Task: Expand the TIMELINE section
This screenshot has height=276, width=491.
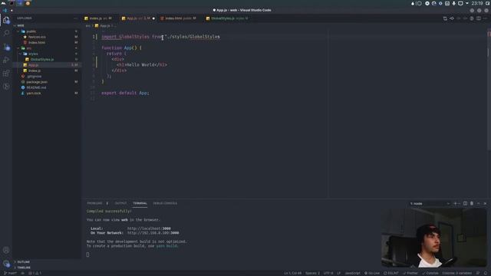Action: click(47, 268)
